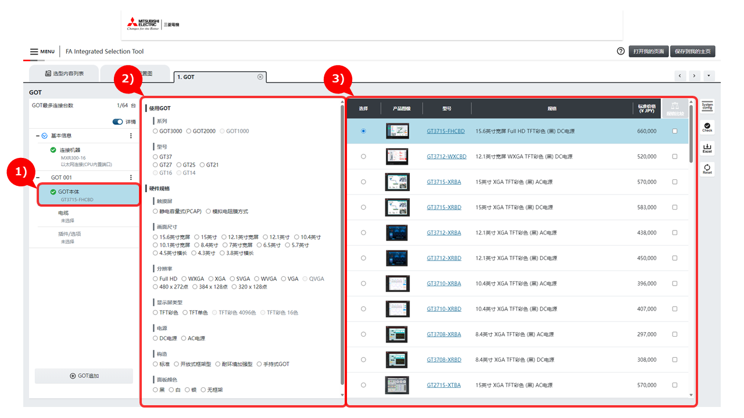
Task: Open the three-dot menu for GOT 001
Action: [131, 178]
